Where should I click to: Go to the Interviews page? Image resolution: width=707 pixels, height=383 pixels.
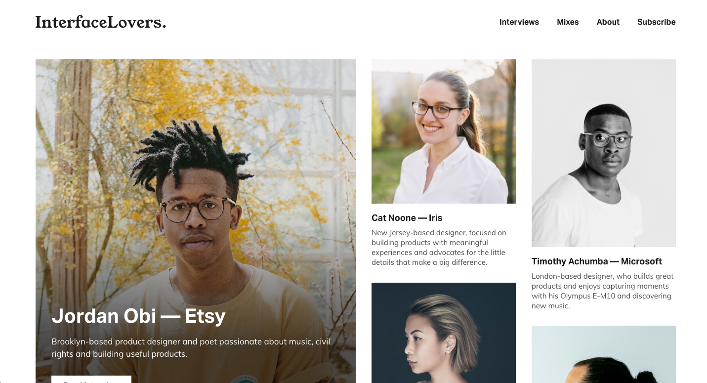tap(519, 22)
